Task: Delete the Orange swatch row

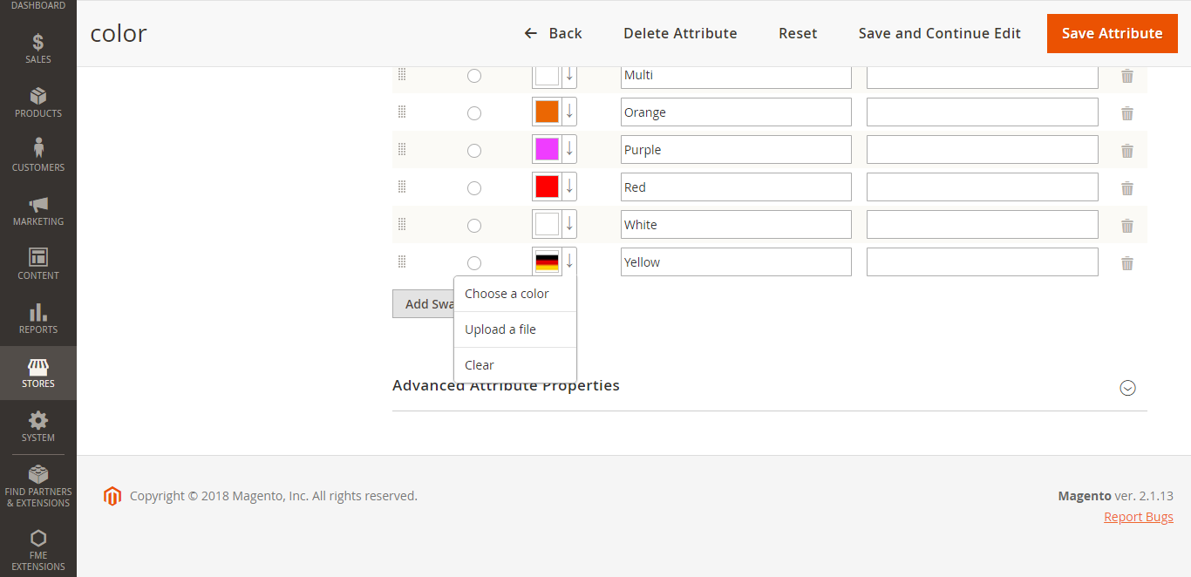Action: coord(1127,113)
